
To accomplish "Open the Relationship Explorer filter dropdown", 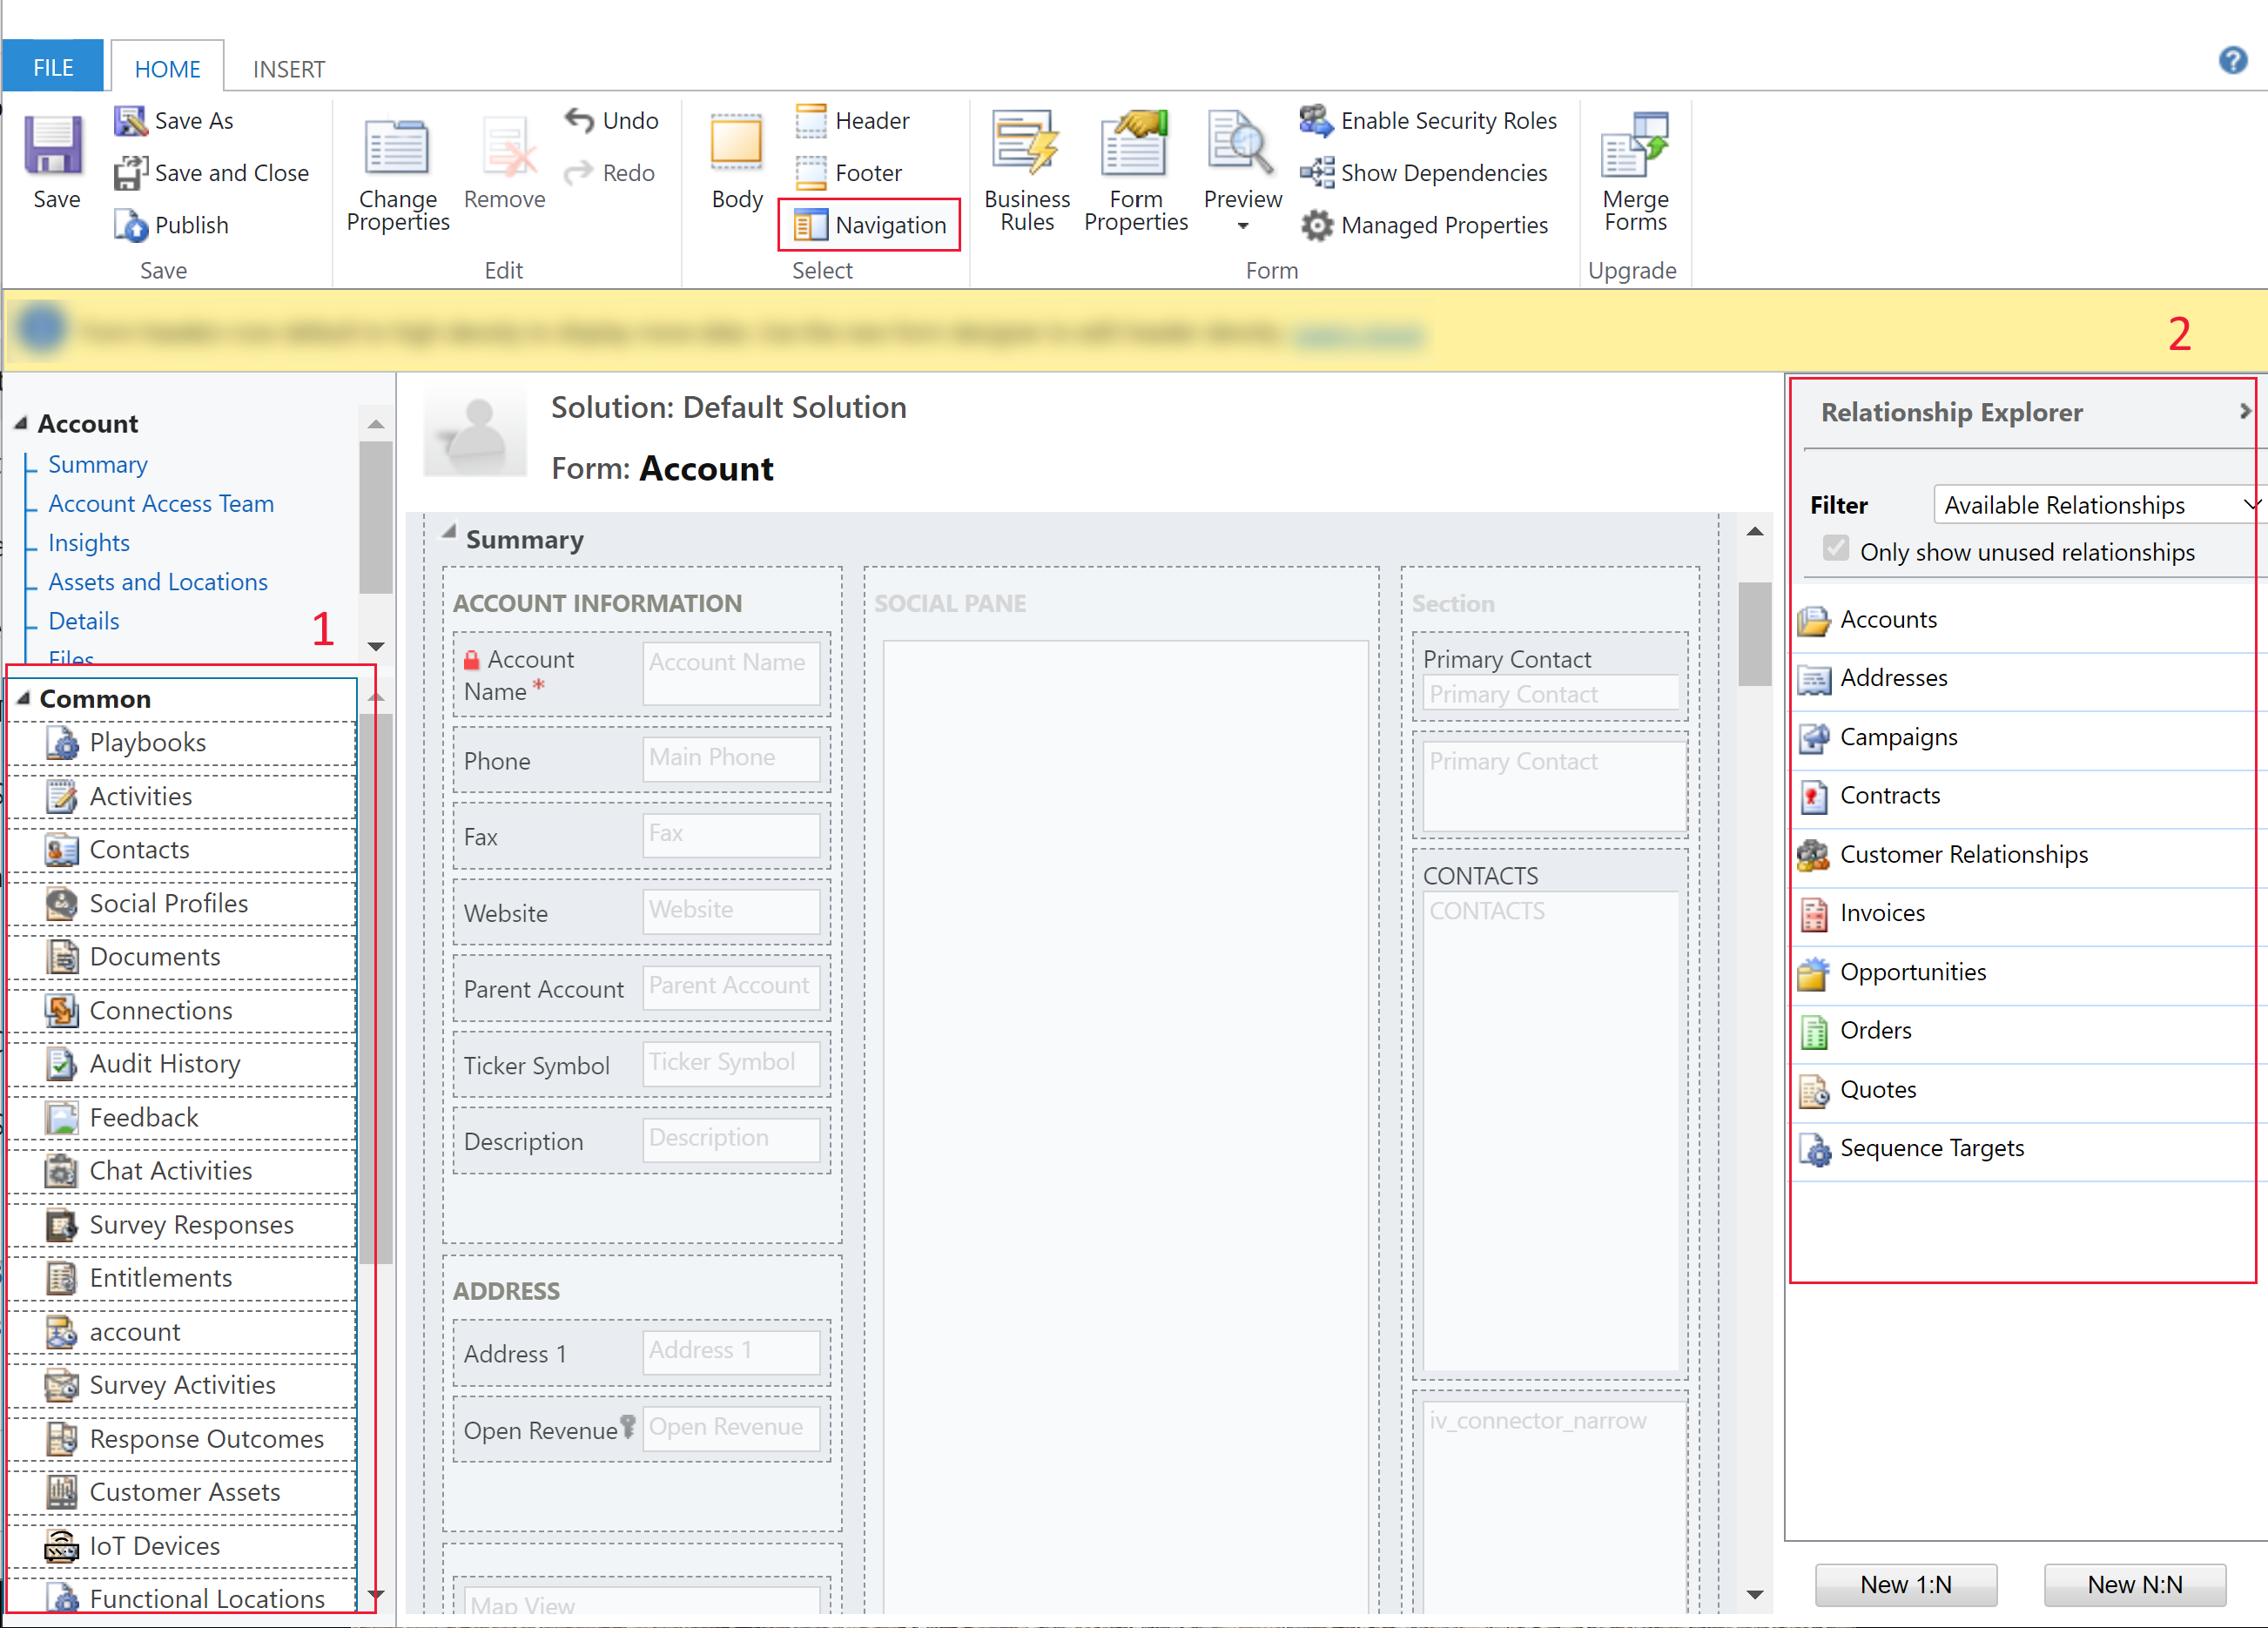I will [x=2254, y=505].
